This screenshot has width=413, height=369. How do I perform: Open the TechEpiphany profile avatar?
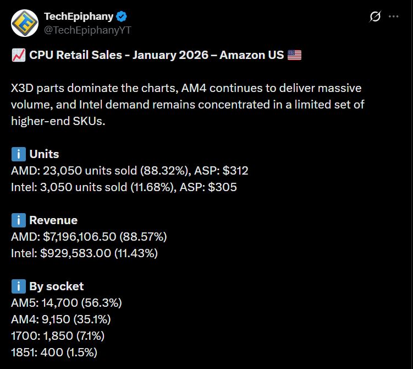(24, 23)
